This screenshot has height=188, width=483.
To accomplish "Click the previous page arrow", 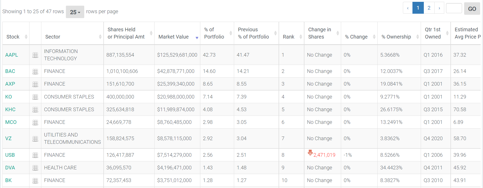I will click(408, 8).
